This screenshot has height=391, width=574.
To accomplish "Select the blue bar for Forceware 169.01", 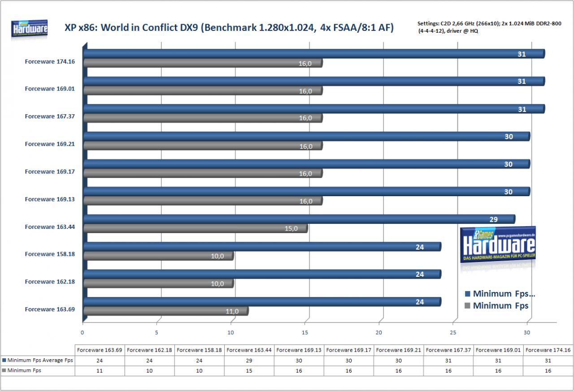I will 314,81.
